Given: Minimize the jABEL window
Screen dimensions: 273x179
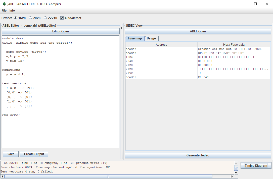Looking at the screenshot, I should pos(244,4).
